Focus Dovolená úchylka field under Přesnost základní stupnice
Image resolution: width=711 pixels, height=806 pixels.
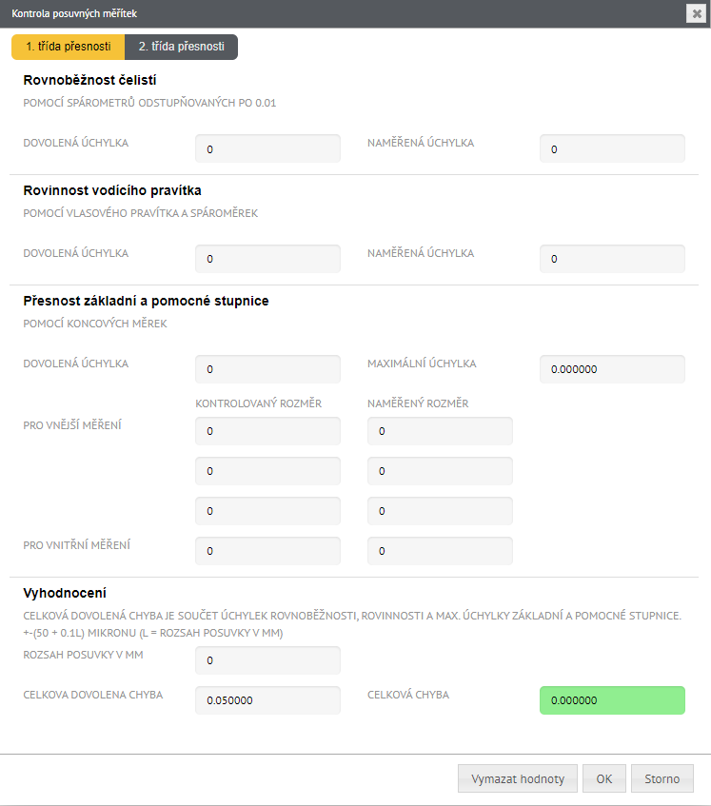(267, 369)
